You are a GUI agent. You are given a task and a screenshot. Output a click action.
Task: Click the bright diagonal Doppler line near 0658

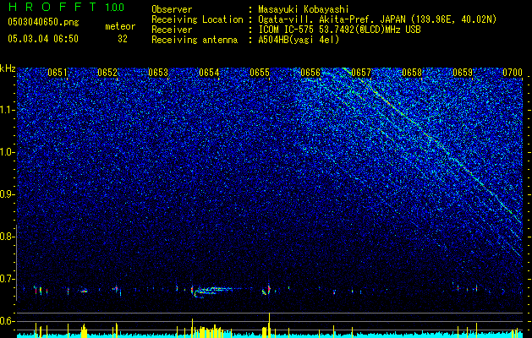(432, 139)
